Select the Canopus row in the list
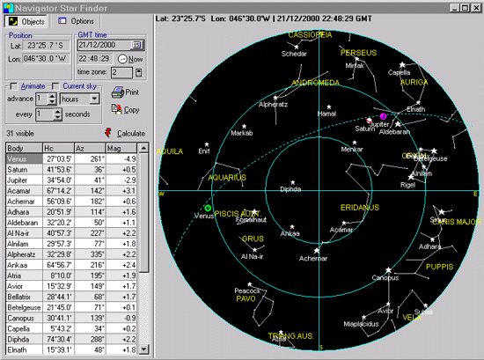 71,318
